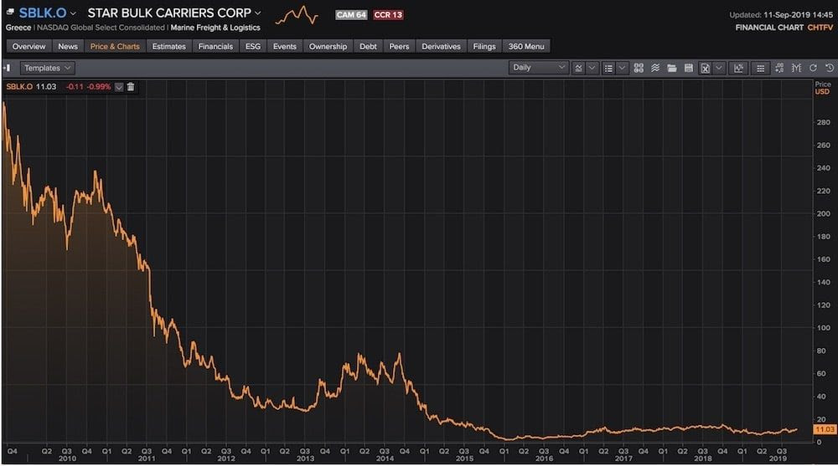Click the 2014 year label on time axis
The height and width of the screenshot is (466, 838).
tap(385, 458)
